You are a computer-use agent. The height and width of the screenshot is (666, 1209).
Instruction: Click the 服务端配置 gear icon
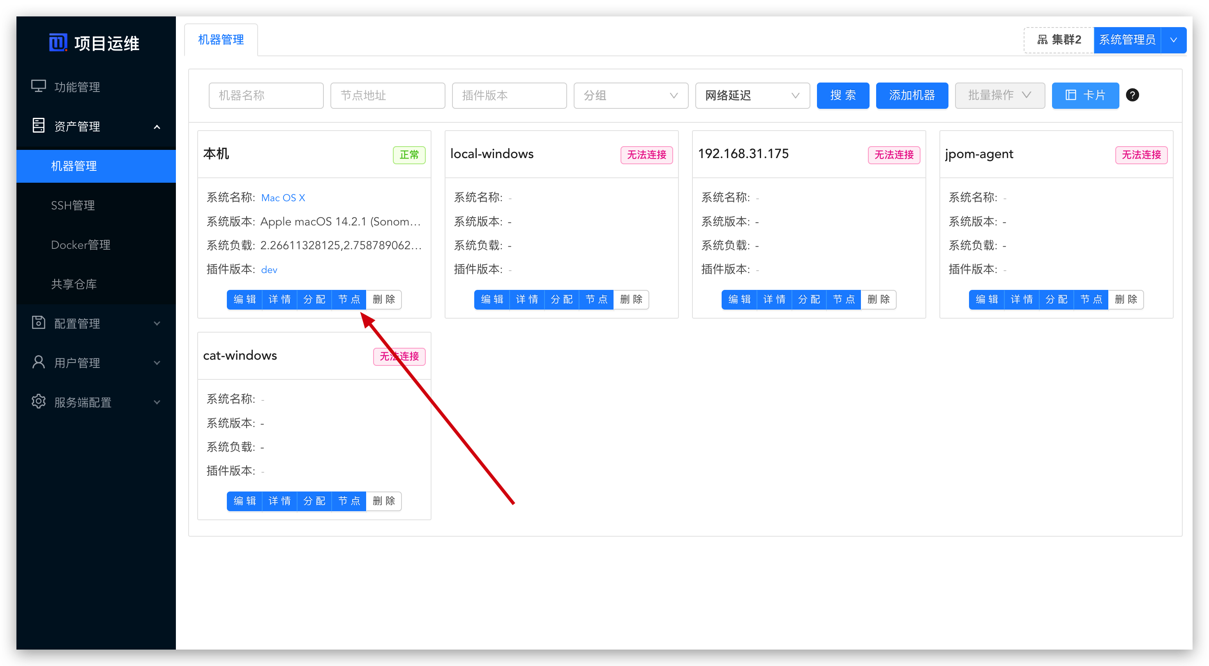39,402
